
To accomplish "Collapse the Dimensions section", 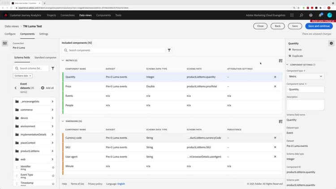I will [63, 121].
